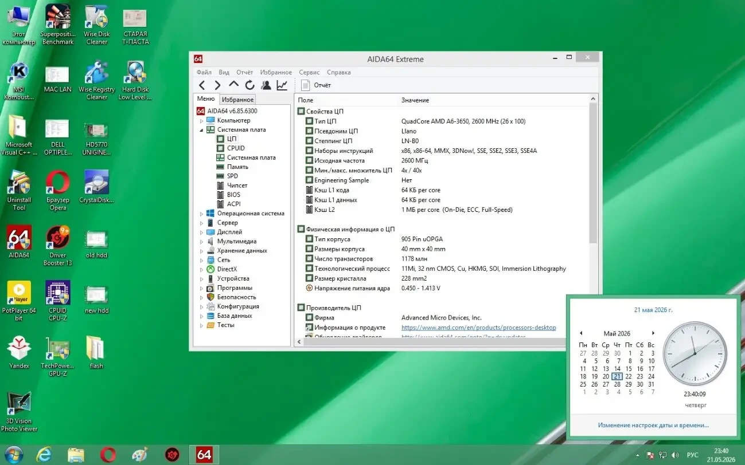
Task: Click the Отчёт report toolbar button
Action: [x=317, y=85]
